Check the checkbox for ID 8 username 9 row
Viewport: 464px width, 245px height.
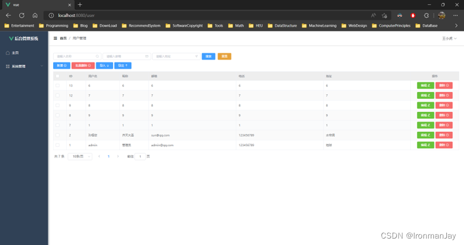[x=57, y=115]
